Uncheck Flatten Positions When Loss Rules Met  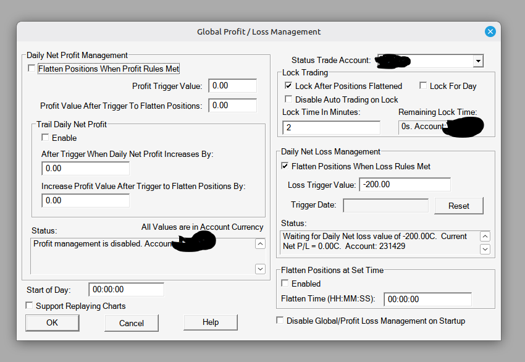coord(285,166)
